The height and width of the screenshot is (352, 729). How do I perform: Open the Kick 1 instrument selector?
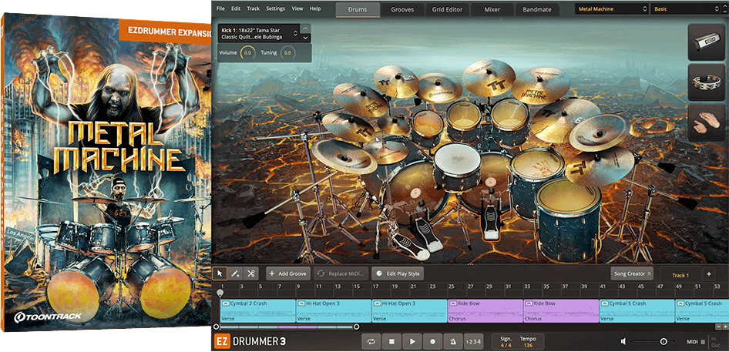pos(259,33)
